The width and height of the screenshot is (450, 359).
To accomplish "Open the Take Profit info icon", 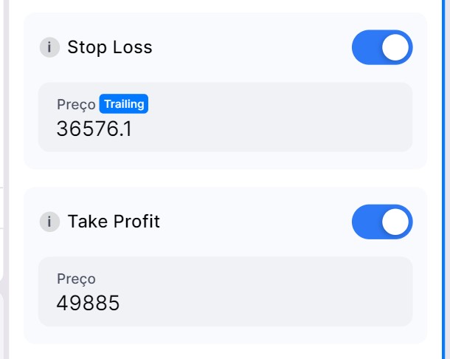I will [49, 222].
